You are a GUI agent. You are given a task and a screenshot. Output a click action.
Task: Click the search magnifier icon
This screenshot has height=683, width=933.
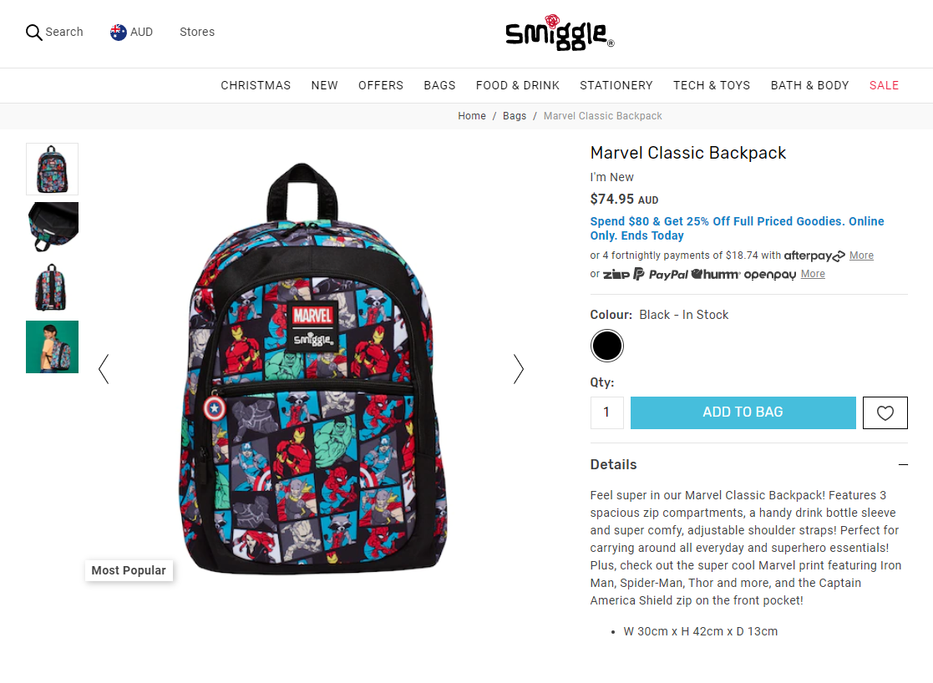click(34, 32)
